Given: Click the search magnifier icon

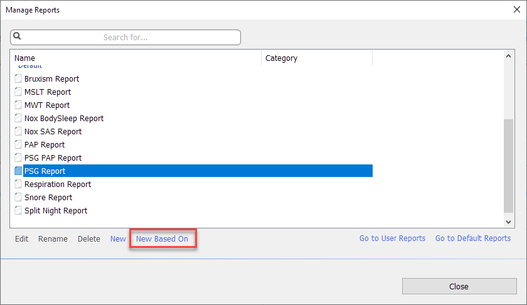Looking at the screenshot, I should (x=17, y=36).
